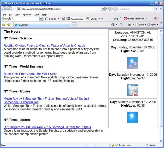Click the Trusted sites zone indicator
The height and width of the screenshot is (148, 164).
[x=123, y=145]
